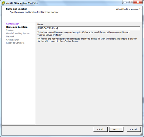Screen dimensions: 144x137
Task: Click the bold Name and Location header
Action: point(17,9)
